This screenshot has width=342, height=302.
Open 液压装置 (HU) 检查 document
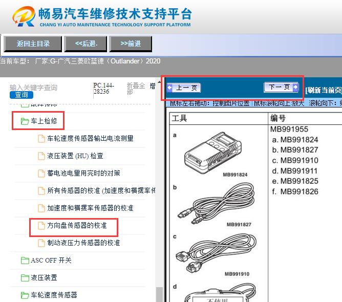[75, 156]
